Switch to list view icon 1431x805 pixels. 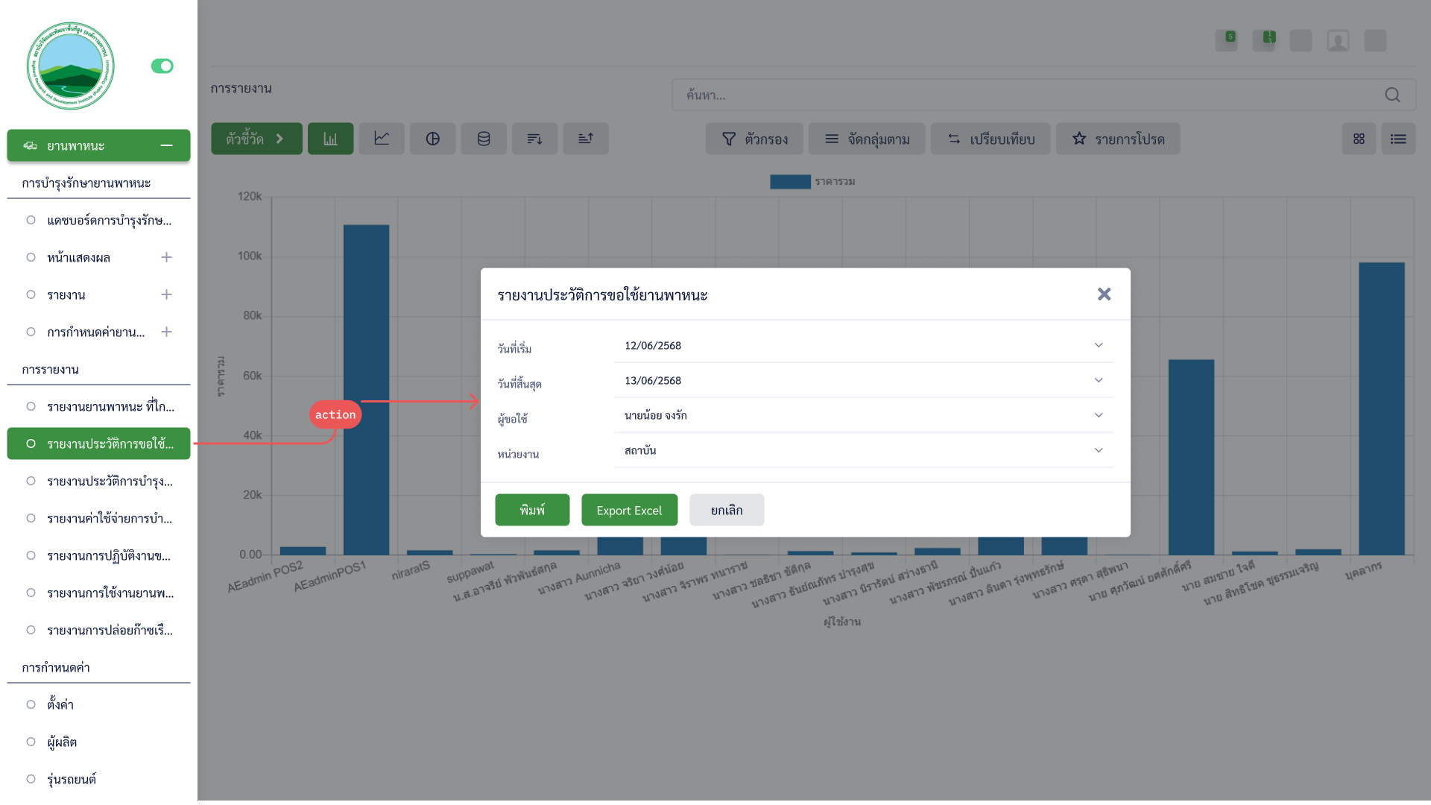click(x=1397, y=139)
